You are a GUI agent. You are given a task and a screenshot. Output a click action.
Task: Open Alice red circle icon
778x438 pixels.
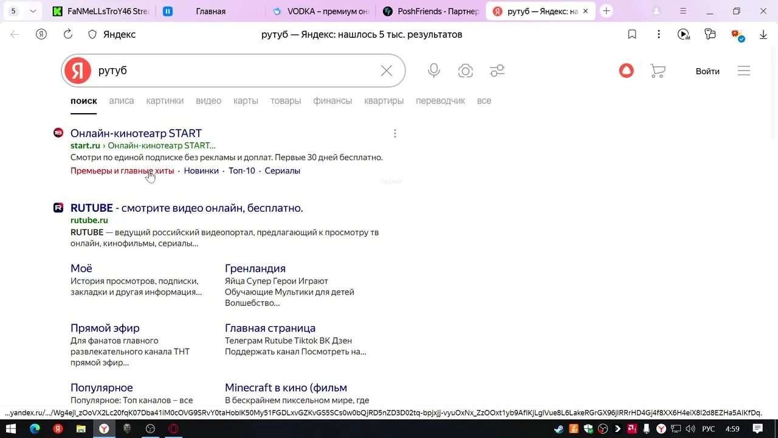click(626, 71)
